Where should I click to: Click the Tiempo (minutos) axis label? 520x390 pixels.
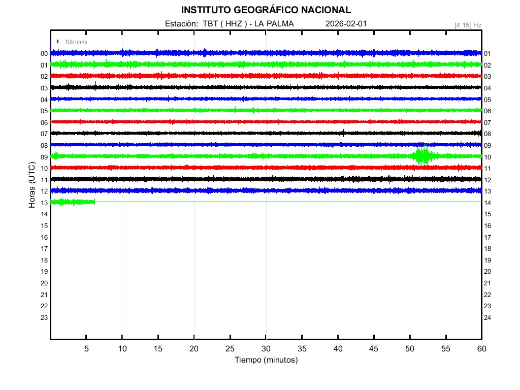[266, 360]
